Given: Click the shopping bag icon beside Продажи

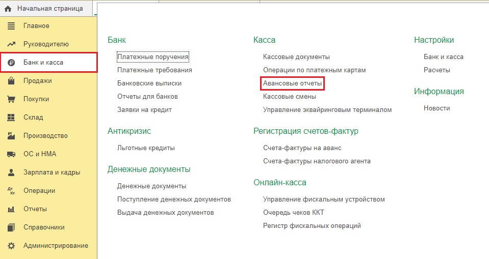Looking at the screenshot, I should tap(11, 81).
